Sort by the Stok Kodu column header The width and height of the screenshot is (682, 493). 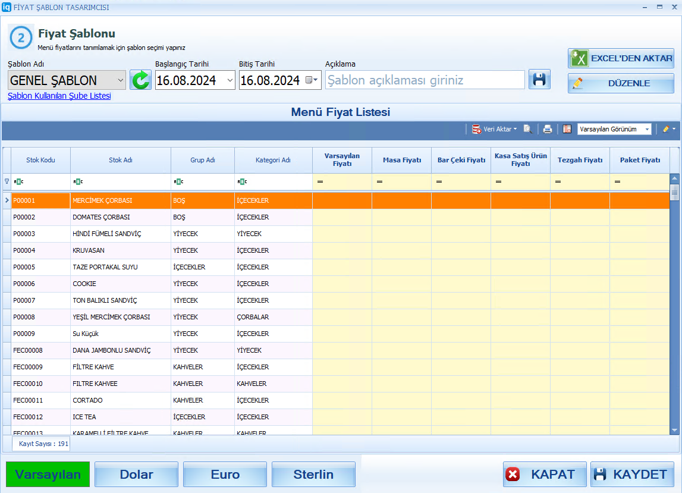[41, 160]
